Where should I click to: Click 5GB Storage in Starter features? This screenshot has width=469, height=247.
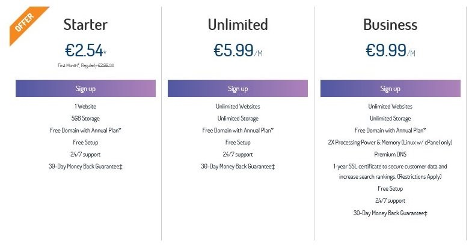85,119
